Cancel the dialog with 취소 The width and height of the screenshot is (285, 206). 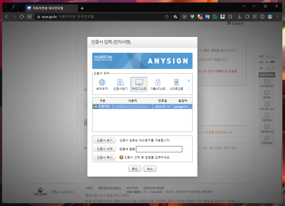pyautogui.click(x=150, y=169)
